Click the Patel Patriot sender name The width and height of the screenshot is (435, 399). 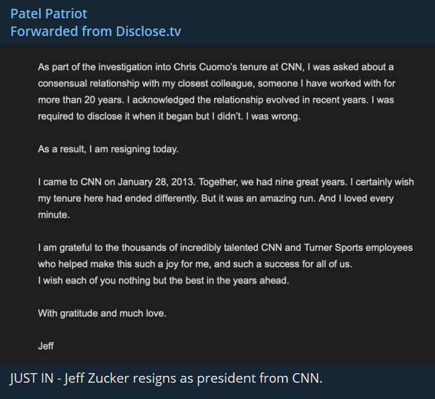click(48, 14)
